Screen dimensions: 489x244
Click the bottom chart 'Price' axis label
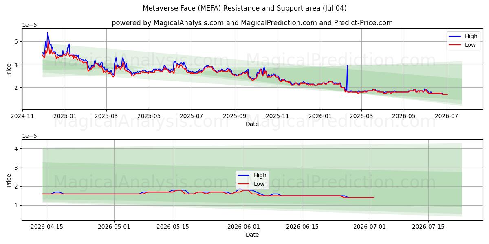[9, 180]
